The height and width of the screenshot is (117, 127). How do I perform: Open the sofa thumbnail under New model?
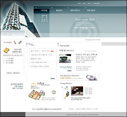coord(65,58)
